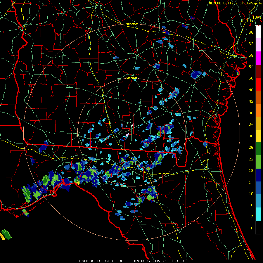263x263 pixels.
Task: Click the '15:18' timestamp
Action: pyautogui.click(x=178, y=261)
